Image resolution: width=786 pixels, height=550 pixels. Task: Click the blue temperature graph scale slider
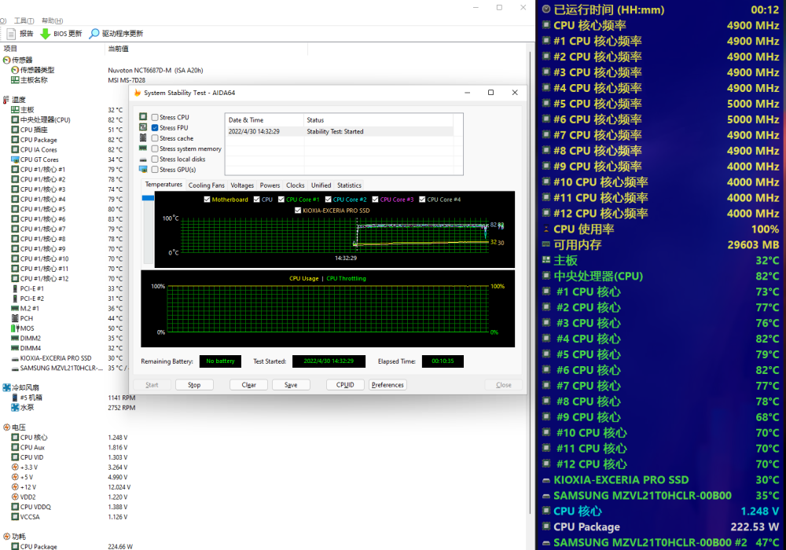tap(148, 198)
